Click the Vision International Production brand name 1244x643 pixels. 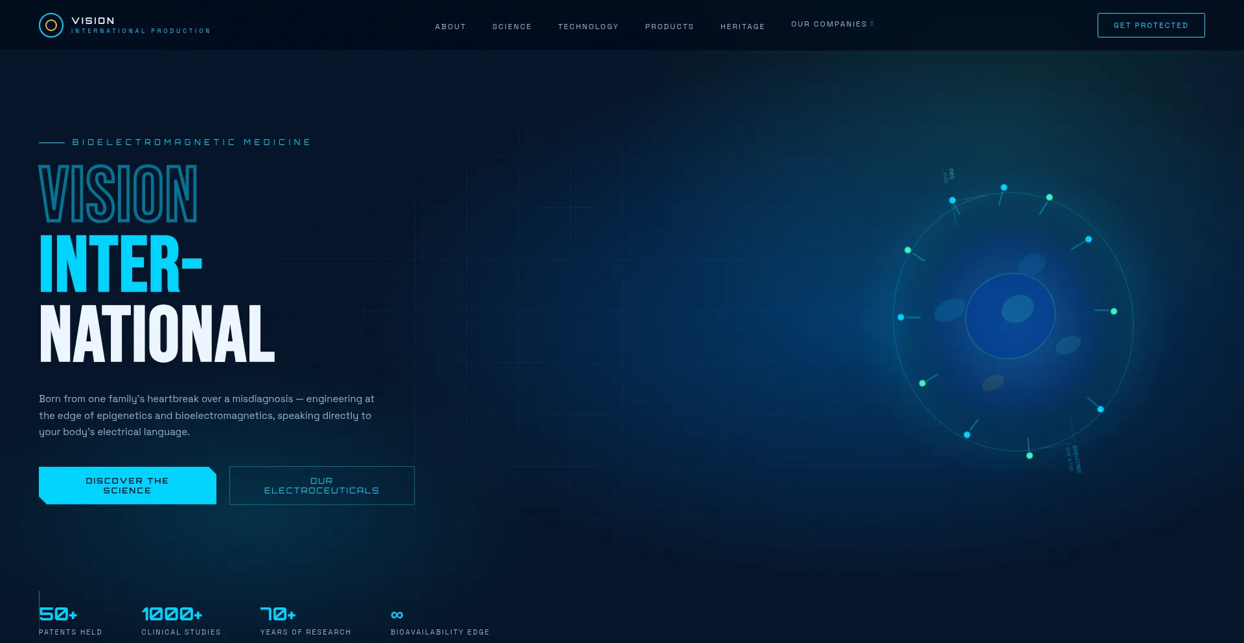point(141,25)
